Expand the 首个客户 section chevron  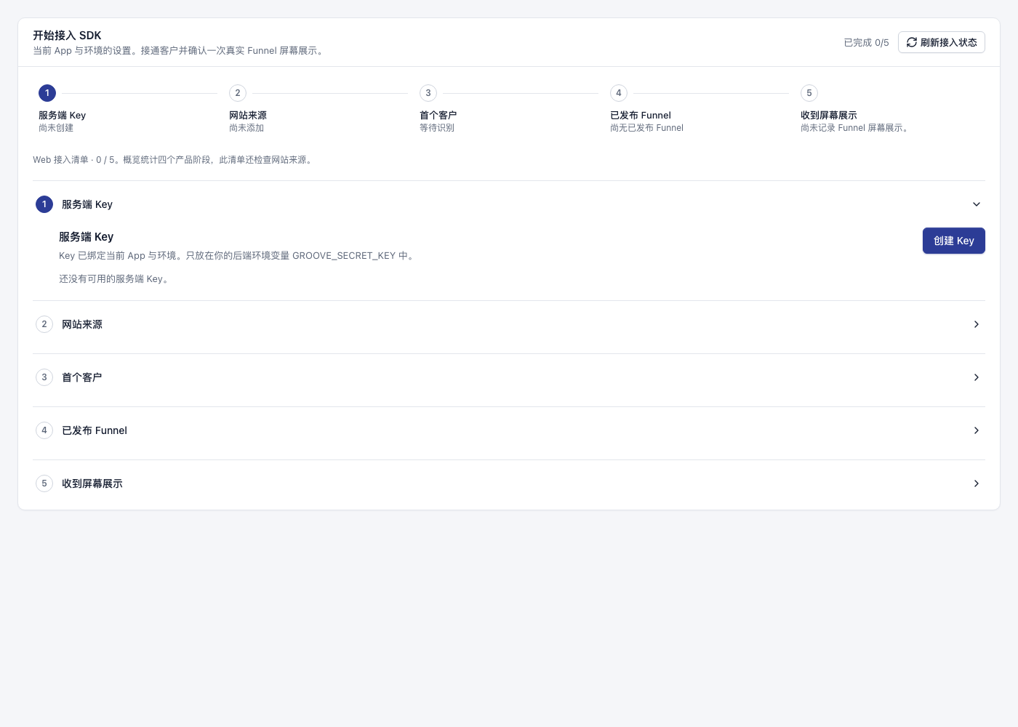(x=977, y=377)
